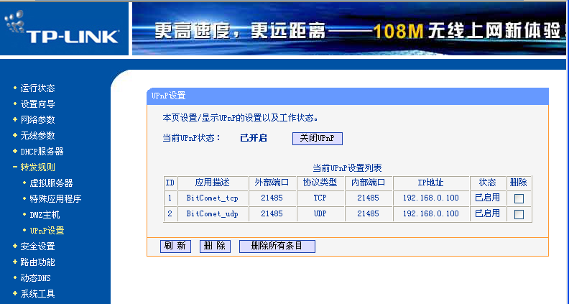The width and height of the screenshot is (569, 304).
Task: Open DMZ主机 submenu page
Action: [x=45, y=215]
